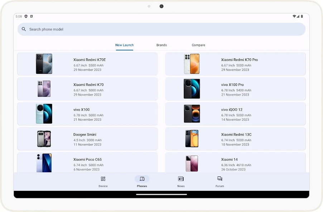323x212 pixels.
Task: Open the News navigation icon
Action: [181, 179]
